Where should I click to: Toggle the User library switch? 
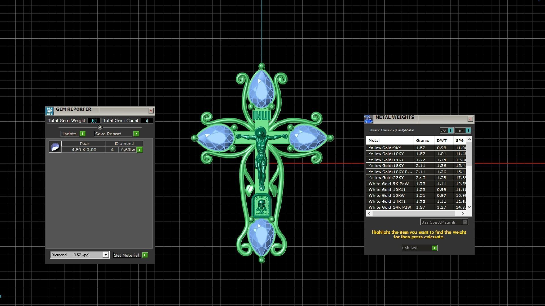(x=468, y=130)
